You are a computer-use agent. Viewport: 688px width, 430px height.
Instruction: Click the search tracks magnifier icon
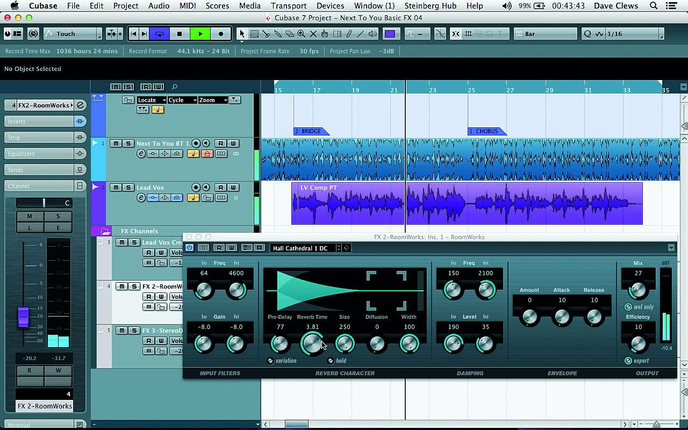point(175,87)
